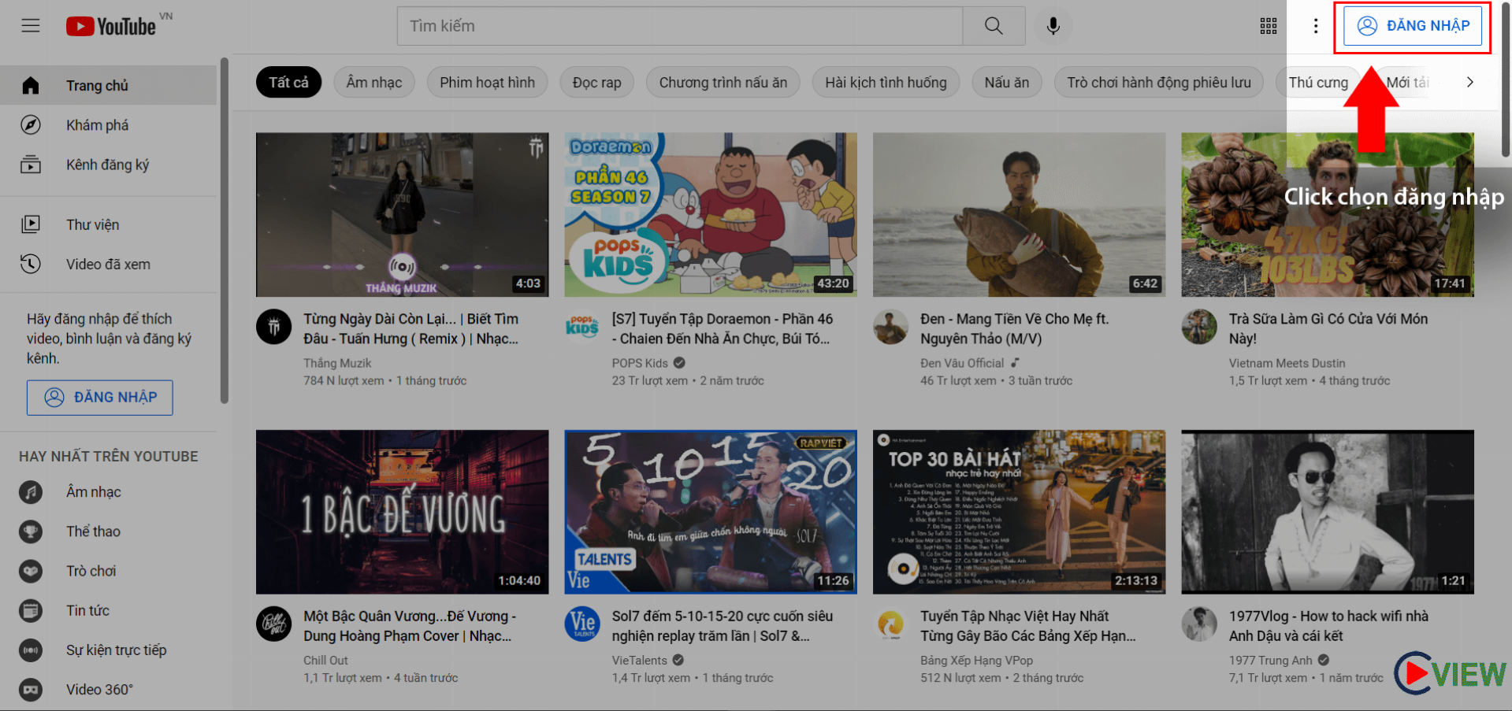Select the Âm nhạc filter chip

tap(374, 83)
